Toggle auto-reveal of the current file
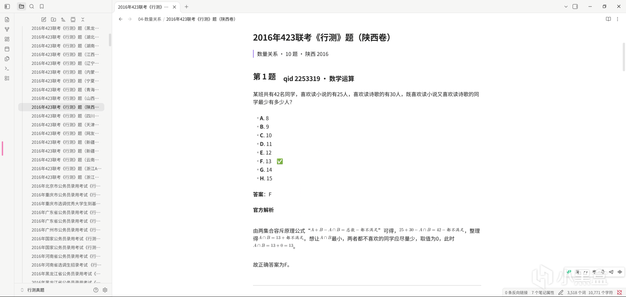This screenshot has width=626, height=297. pyautogui.click(x=73, y=20)
